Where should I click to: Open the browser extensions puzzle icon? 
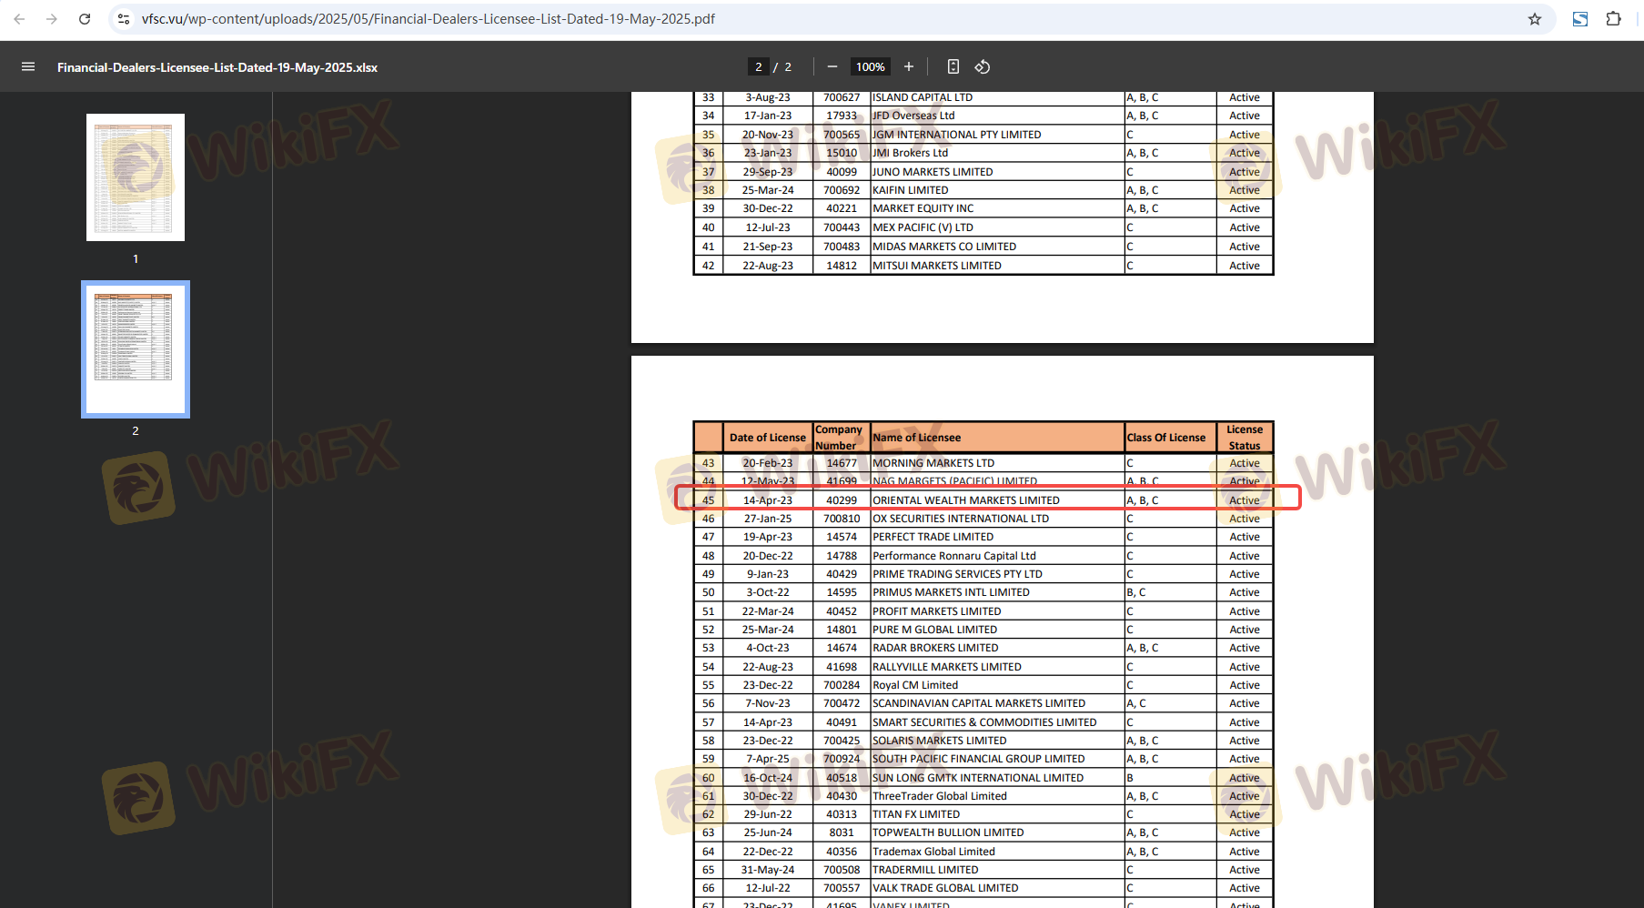pyautogui.click(x=1613, y=19)
